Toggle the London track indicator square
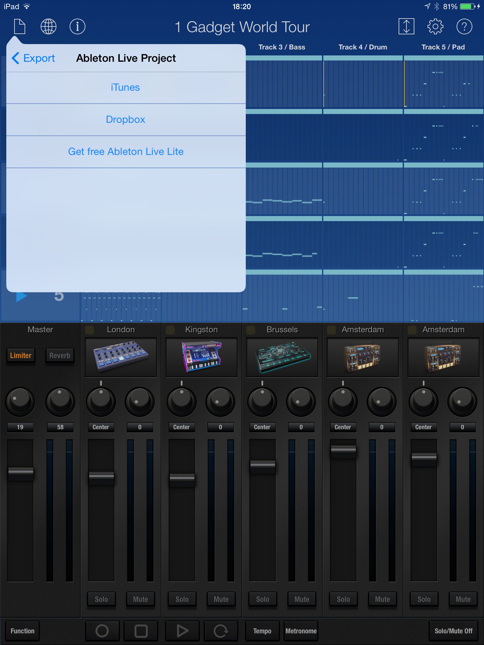 pyautogui.click(x=89, y=330)
